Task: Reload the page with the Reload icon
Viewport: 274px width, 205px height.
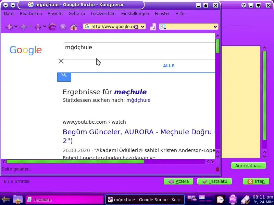Action: tap(52, 27)
